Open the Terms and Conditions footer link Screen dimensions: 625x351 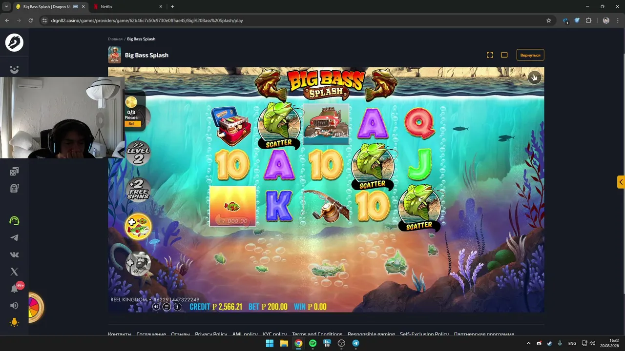point(317,334)
